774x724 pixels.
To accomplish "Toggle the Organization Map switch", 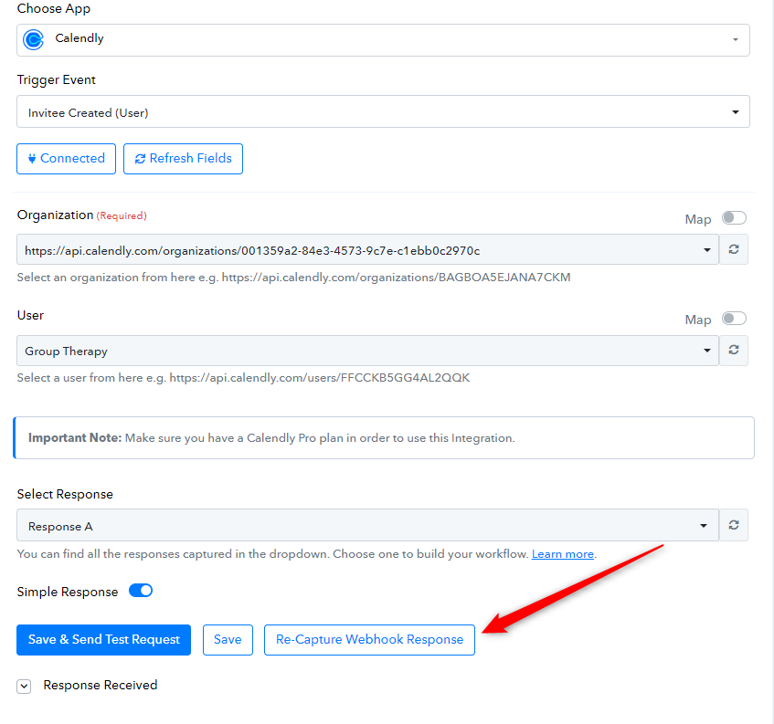I will pos(734,217).
